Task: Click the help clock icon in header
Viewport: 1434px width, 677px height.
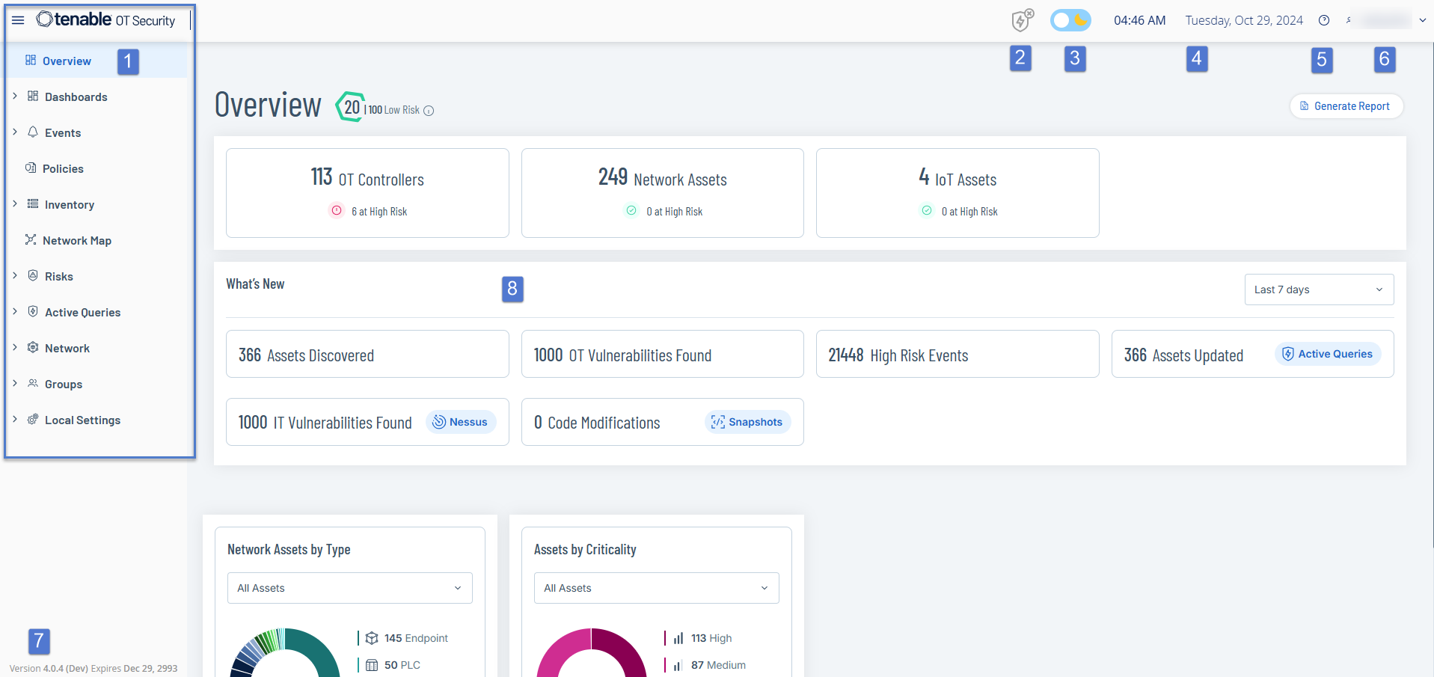Action: 1324,21
